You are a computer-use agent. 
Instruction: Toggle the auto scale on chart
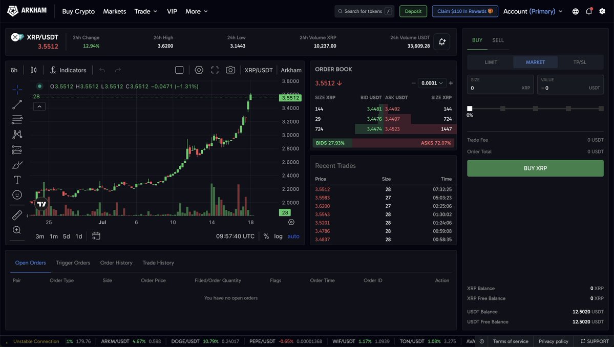[293, 236]
